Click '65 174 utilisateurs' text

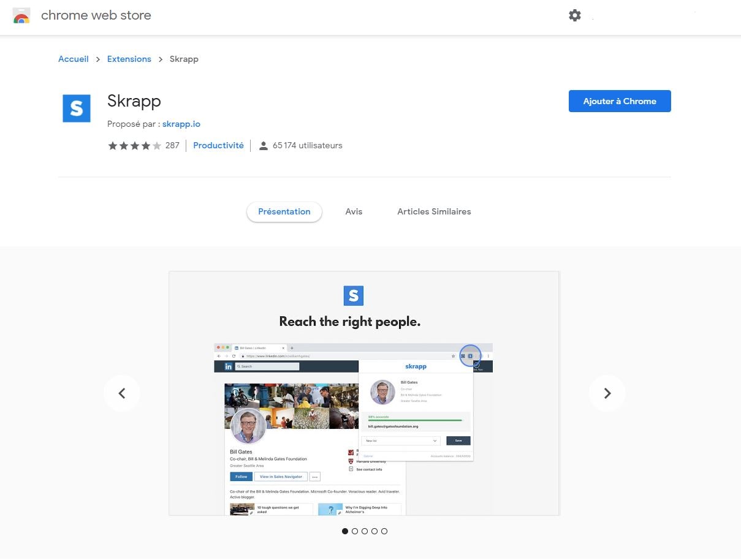(x=308, y=146)
